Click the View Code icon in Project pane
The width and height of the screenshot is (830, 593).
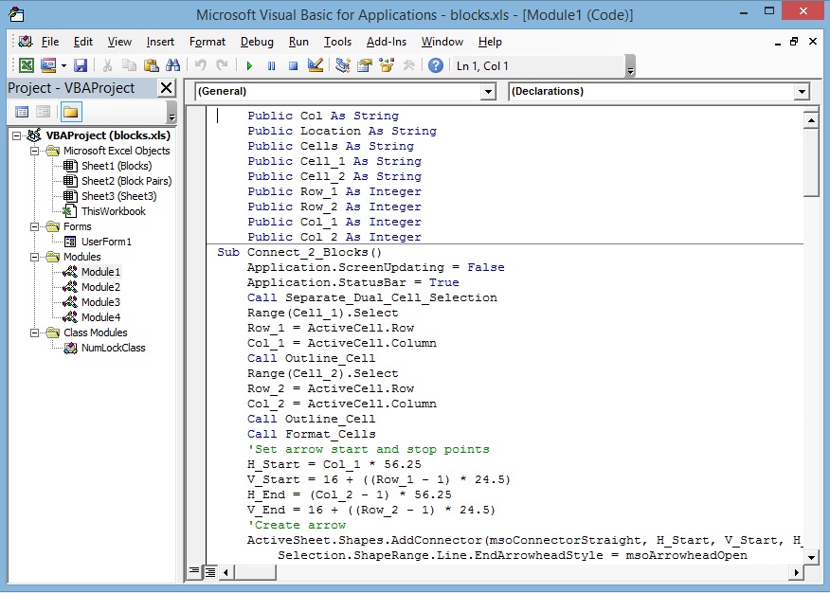pos(22,112)
